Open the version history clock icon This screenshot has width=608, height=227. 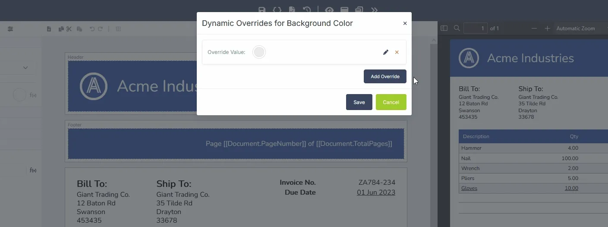tap(306, 9)
